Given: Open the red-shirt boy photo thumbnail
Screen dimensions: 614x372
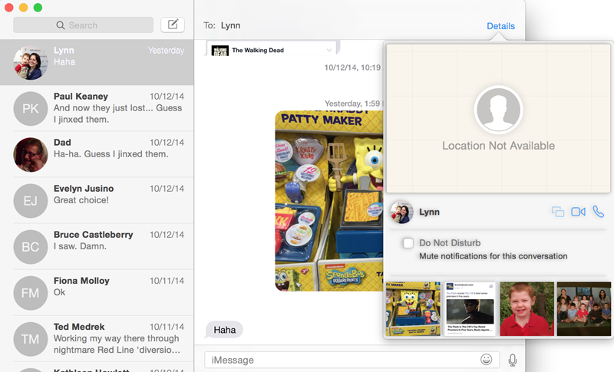Looking at the screenshot, I should click(527, 308).
